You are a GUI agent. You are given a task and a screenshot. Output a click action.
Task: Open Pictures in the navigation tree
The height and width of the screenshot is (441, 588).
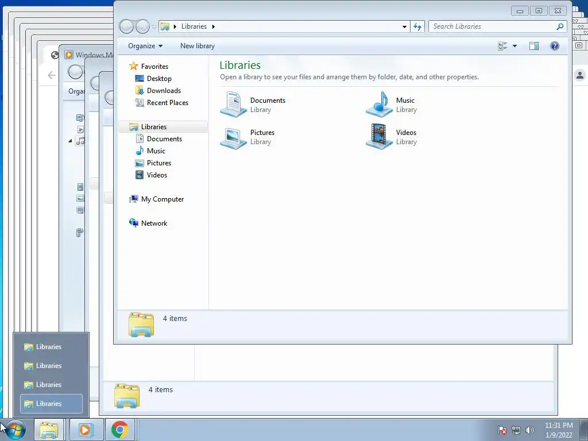click(x=153, y=163)
